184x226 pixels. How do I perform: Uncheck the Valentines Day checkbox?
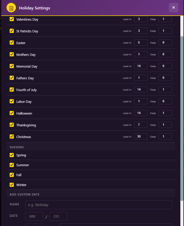[x=12, y=19]
